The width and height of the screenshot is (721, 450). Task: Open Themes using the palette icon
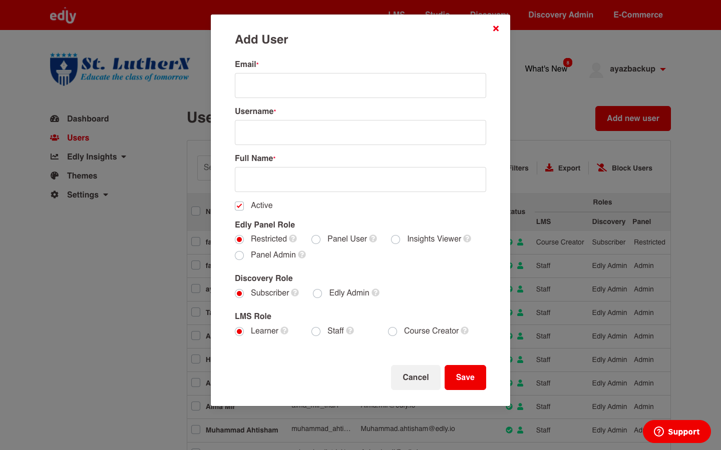(x=55, y=175)
